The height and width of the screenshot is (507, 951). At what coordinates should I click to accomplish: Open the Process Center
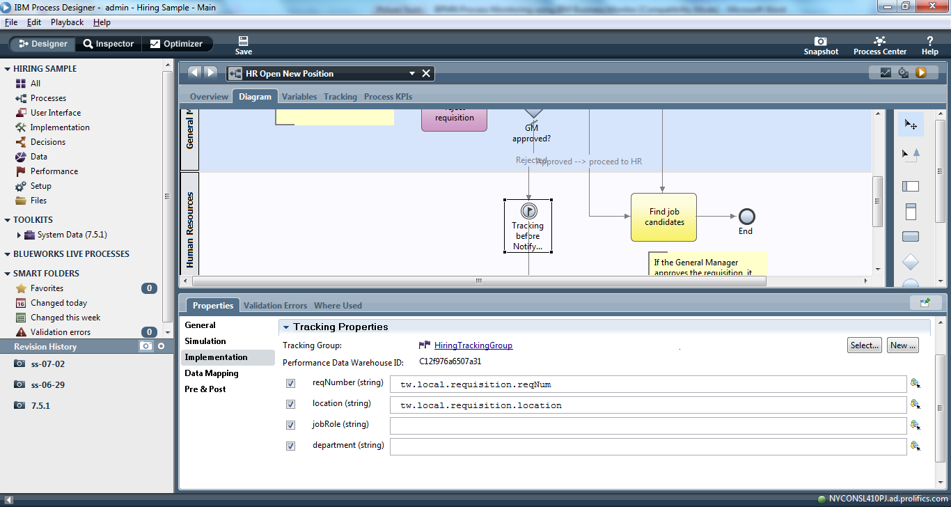879,43
